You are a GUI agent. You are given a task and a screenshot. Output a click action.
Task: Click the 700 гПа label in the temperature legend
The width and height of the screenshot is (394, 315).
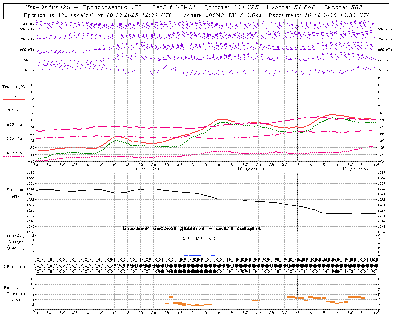pos(14,138)
